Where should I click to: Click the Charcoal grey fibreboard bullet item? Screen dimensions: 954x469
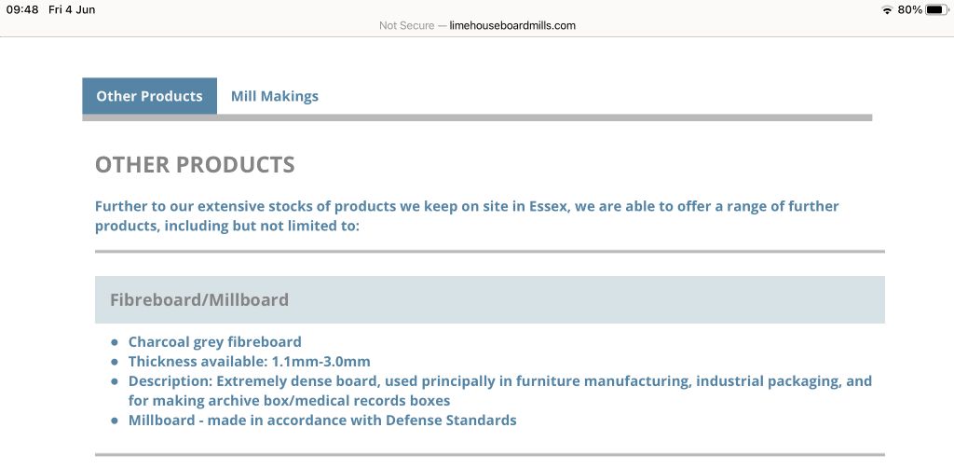tap(215, 341)
